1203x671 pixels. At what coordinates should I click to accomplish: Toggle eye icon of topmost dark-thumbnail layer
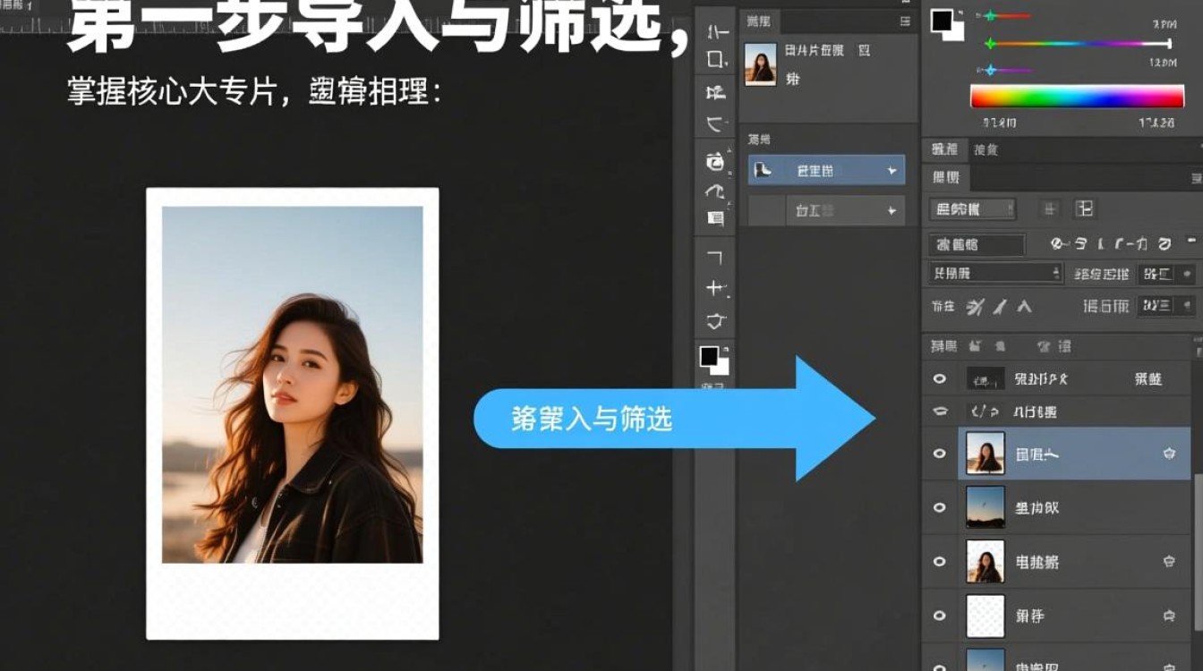939,379
